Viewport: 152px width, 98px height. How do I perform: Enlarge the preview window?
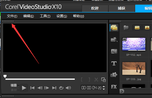point(103,80)
